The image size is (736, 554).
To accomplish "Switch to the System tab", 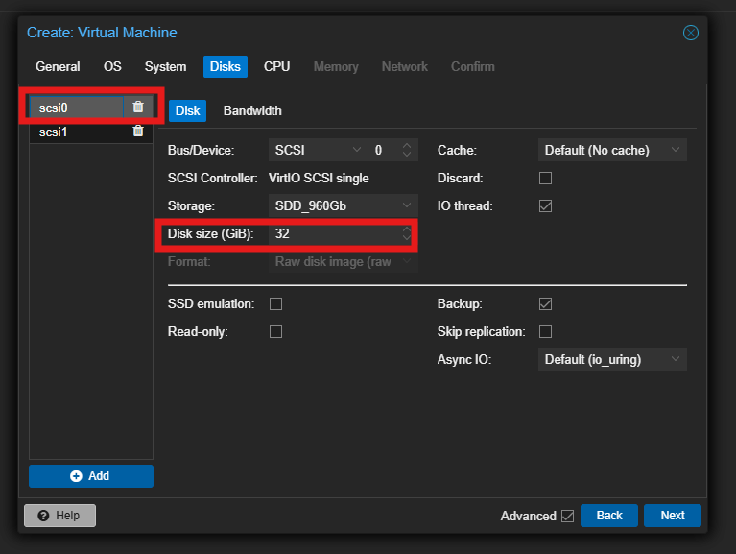I will click(x=165, y=66).
